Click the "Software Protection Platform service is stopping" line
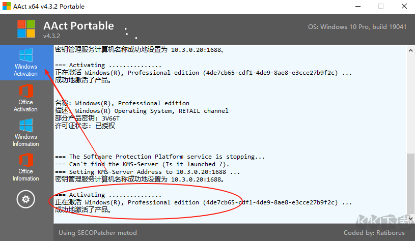The image size is (415, 241). (x=160, y=157)
